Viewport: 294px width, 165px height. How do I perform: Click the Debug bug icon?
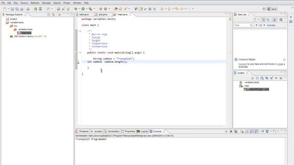pos(76,9)
